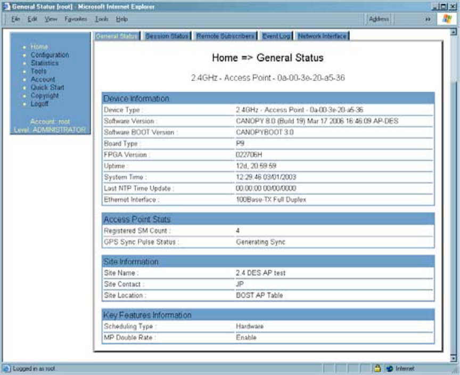Click the Registered SM Count value 4
460x375 pixels.
pyautogui.click(x=237, y=231)
